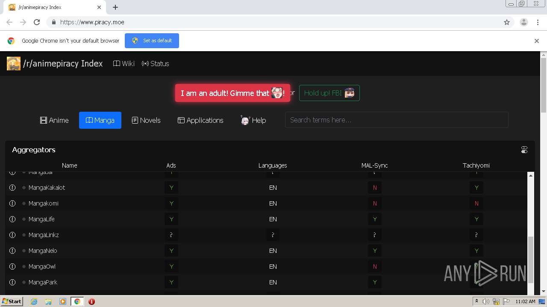Launch Internet Explorer from taskbar
This screenshot has width=547, height=307.
34,301
